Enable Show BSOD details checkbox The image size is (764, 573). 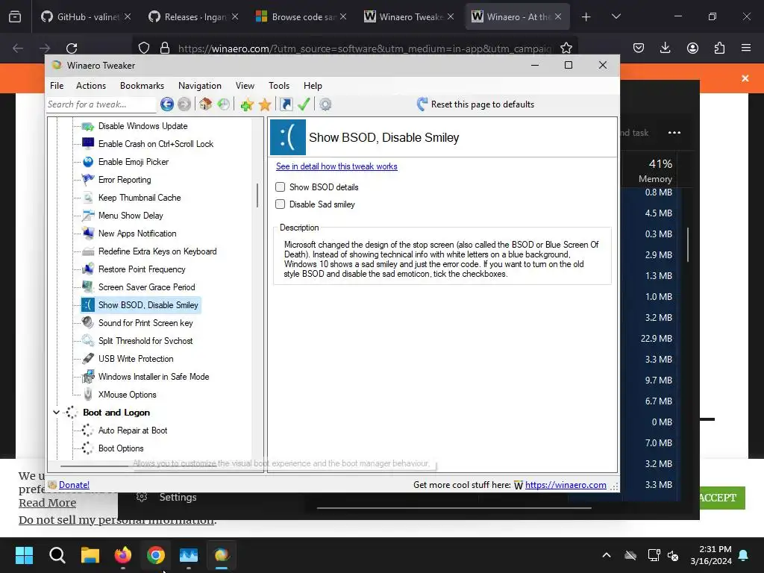click(x=281, y=187)
